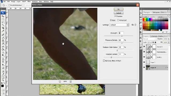Viewport: 171px width, 96px height.
Task: Select the Horizontal Type tool
Action: click(3, 62)
